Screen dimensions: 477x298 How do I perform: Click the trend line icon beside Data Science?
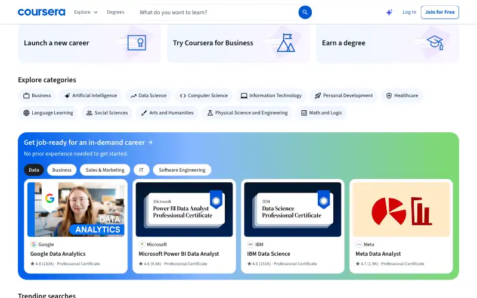133,96
